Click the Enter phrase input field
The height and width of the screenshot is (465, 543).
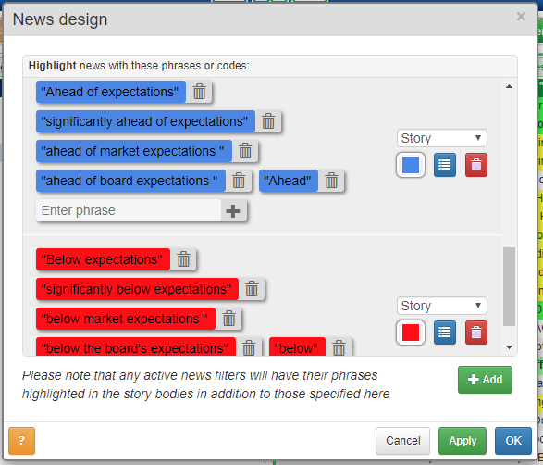[129, 210]
